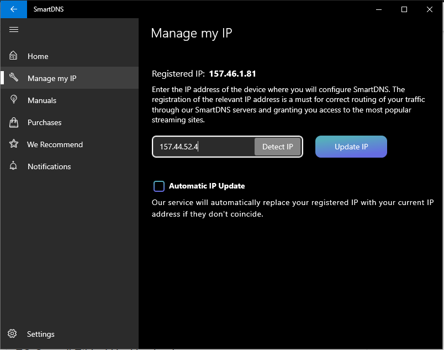Click the star icon for We Recommend

tap(14, 144)
